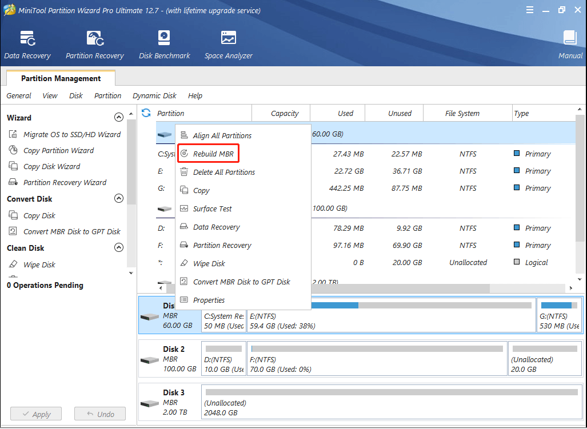Viewport: 587px width, 429px height.
Task: Start the Migrate OS to SSD/HD Wizard
Action: pyautogui.click(x=71, y=135)
